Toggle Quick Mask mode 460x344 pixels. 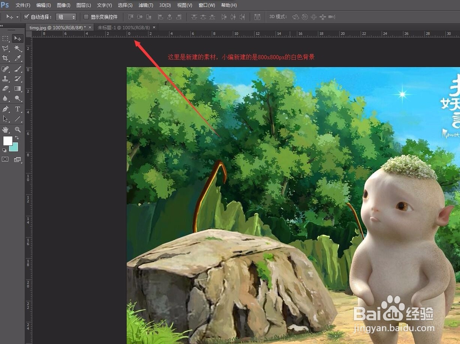5,159
